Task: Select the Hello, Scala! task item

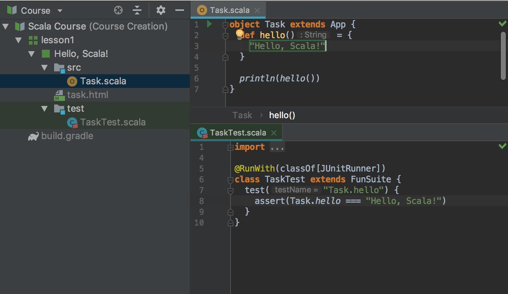Action: (x=81, y=54)
